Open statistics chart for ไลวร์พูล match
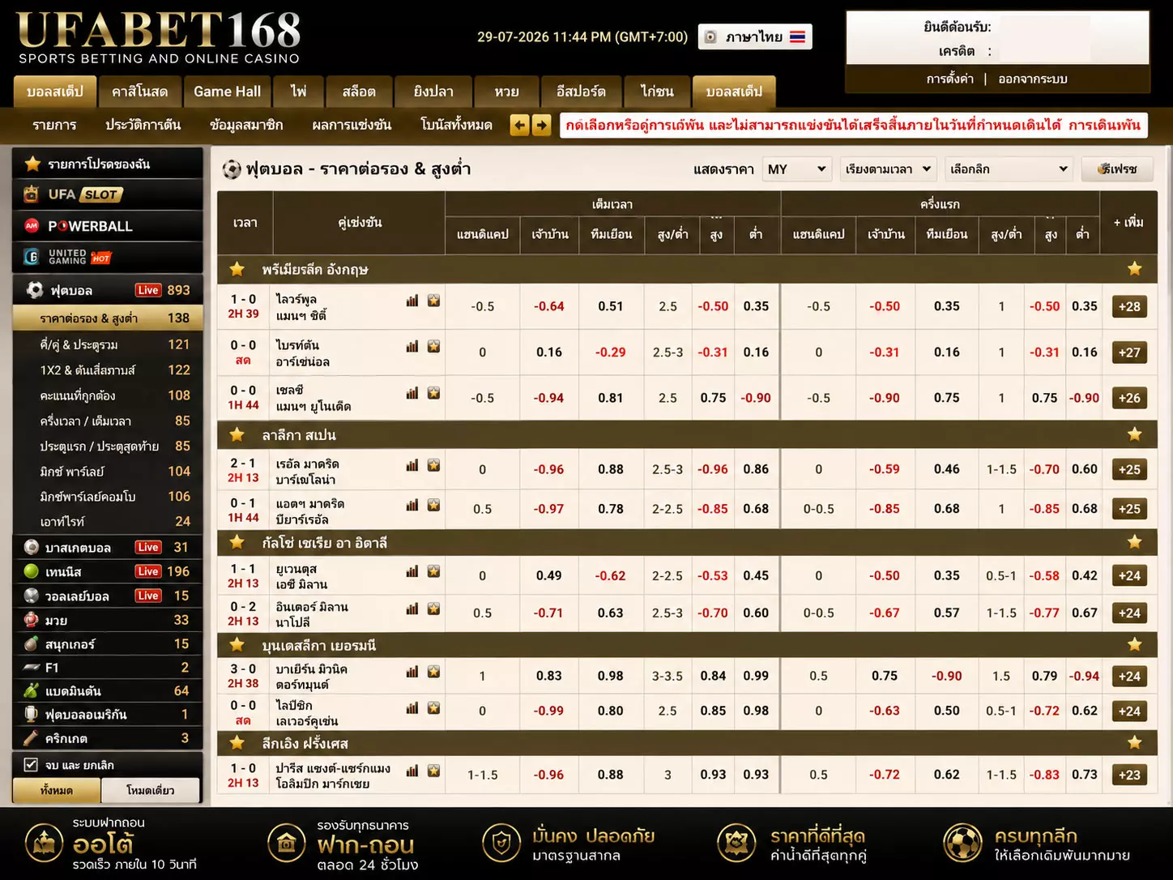Image resolution: width=1173 pixels, height=880 pixels. pos(412,301)
